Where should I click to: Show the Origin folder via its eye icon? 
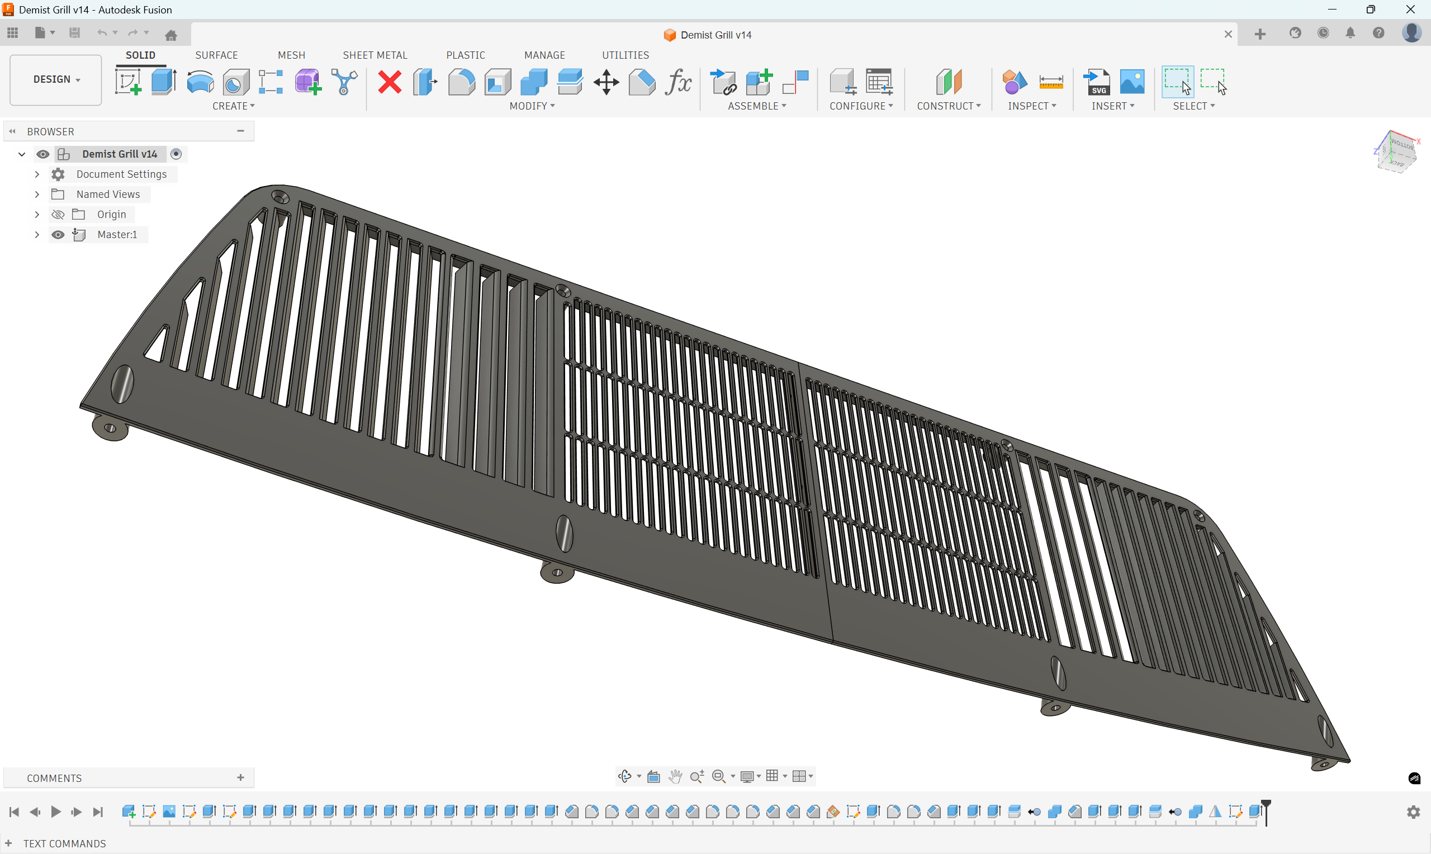coord(58,215)
